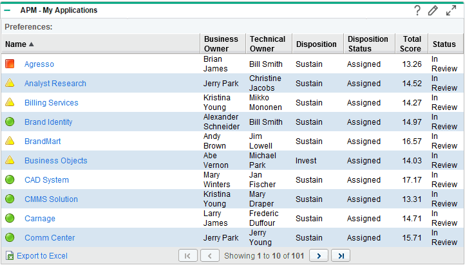
Task: Sort the table by Name column
Action: [x=16, y=44]
